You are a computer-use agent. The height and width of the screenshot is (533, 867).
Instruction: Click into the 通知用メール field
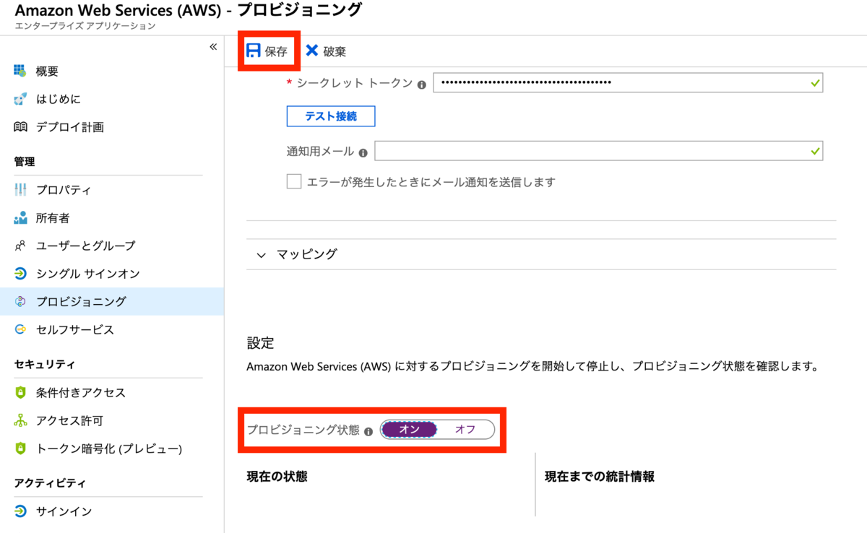coord(598,151)
